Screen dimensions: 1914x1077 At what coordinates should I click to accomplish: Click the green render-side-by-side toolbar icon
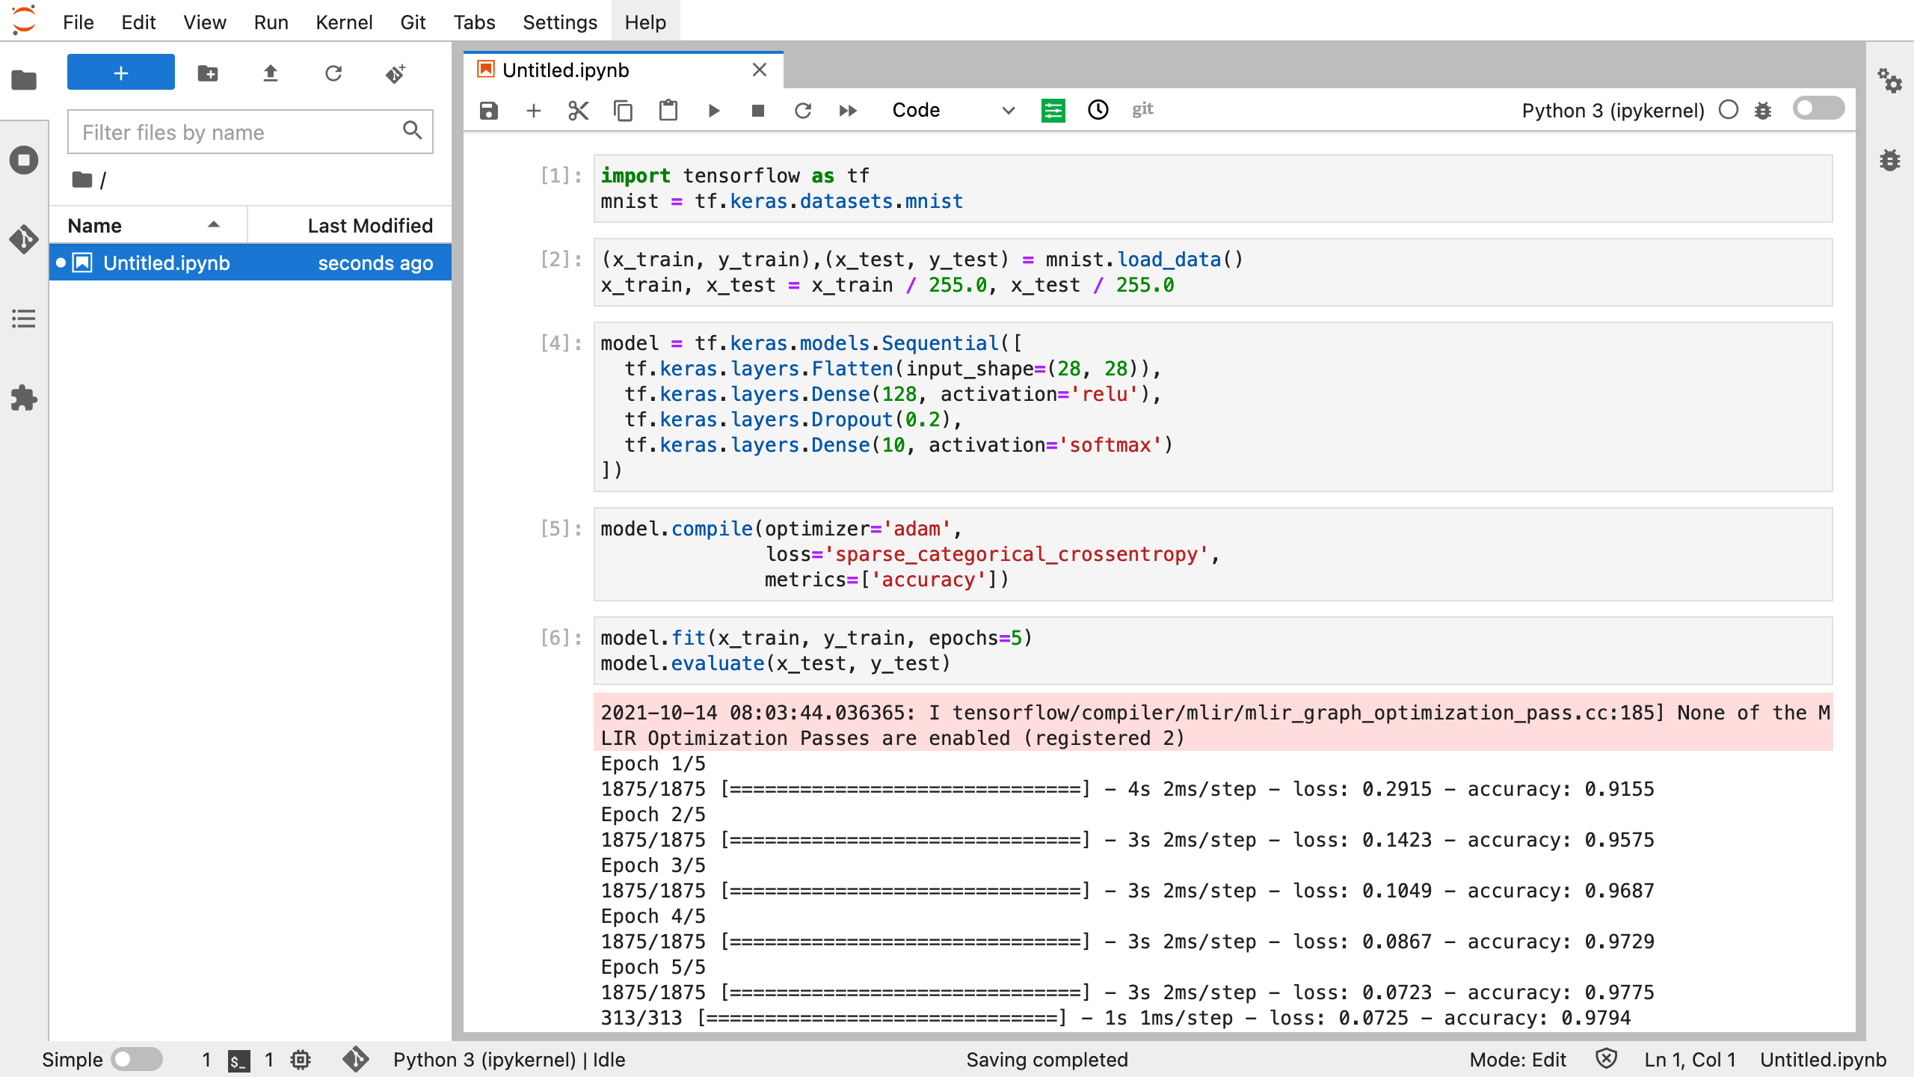point(1053,111)
